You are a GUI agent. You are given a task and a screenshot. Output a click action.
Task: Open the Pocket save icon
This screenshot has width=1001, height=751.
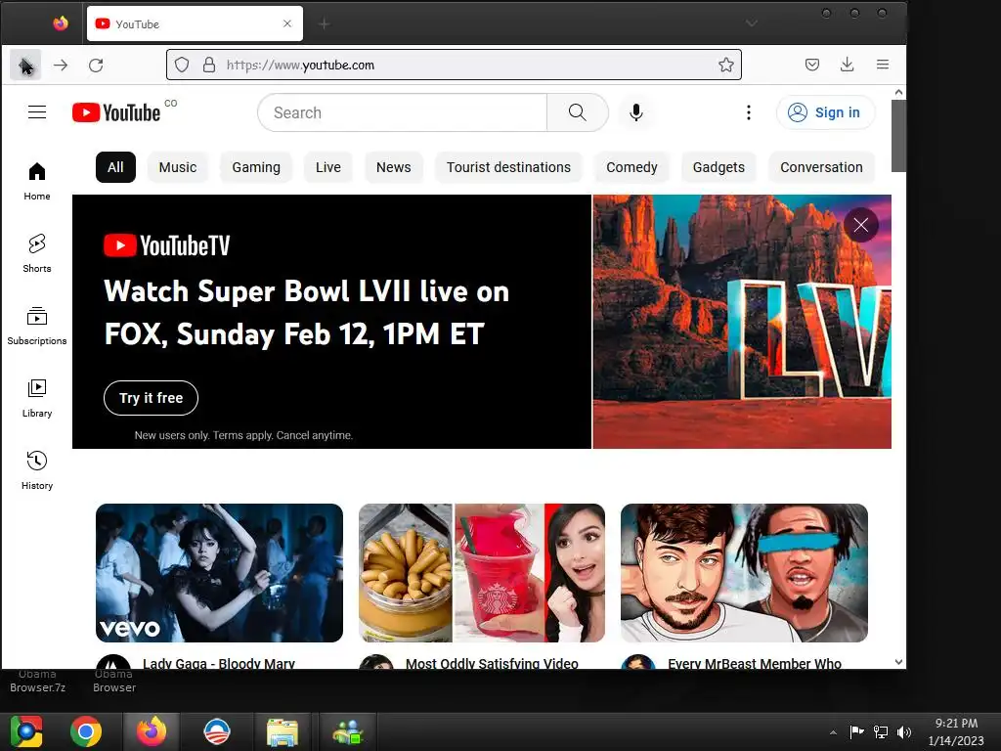click(x=812, y=65)
